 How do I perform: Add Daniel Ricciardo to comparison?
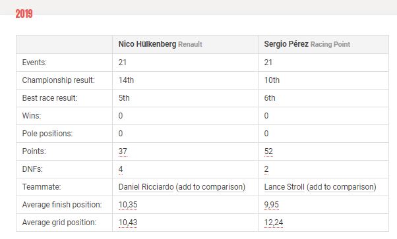(x=210, y=187)
